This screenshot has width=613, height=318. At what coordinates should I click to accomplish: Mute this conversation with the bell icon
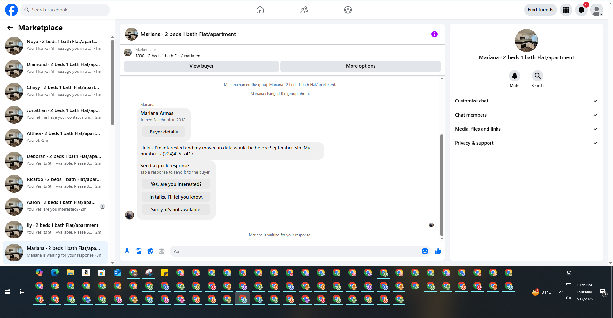pyautogui.click(x=515, y=76)
